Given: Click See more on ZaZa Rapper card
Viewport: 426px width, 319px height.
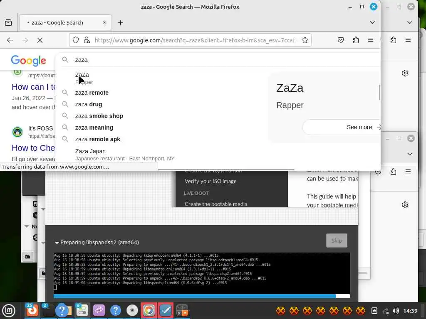Looking at the screenshot, I should tap(342, 127).
